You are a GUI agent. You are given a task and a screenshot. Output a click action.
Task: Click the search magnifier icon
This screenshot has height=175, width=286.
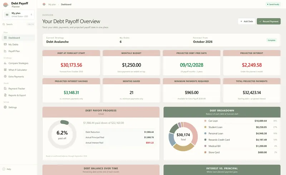coord(4,24)
